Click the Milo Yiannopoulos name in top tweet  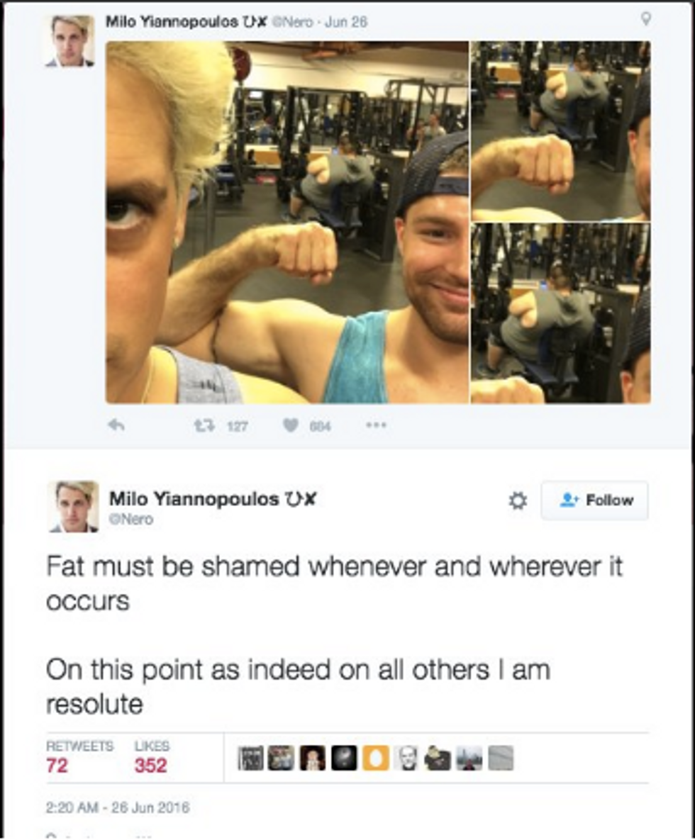click(172, 22)
